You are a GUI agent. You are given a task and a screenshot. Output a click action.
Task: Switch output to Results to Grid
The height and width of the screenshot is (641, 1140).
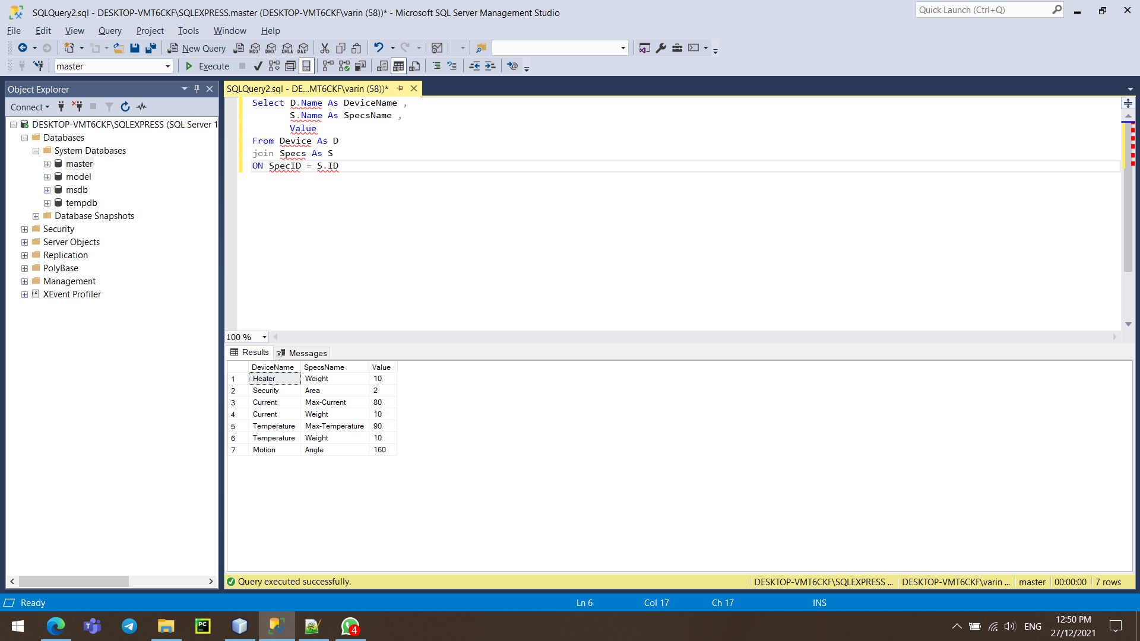398,66
